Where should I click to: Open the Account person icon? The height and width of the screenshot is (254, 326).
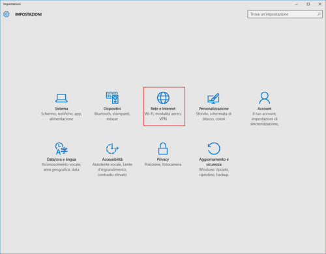click(x=265, y=98)
